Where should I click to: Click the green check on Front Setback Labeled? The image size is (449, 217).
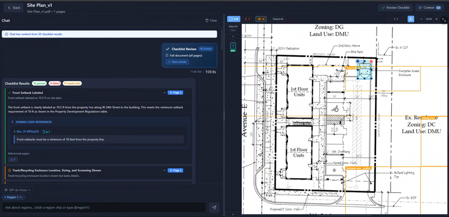[x=10, y=93]
